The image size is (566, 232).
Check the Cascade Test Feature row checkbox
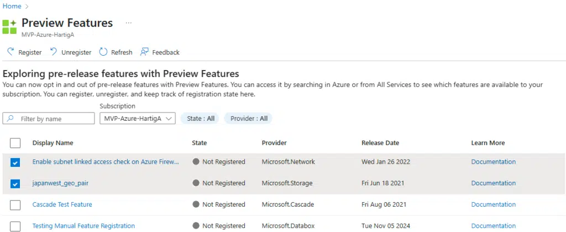(x=15, y=205)
